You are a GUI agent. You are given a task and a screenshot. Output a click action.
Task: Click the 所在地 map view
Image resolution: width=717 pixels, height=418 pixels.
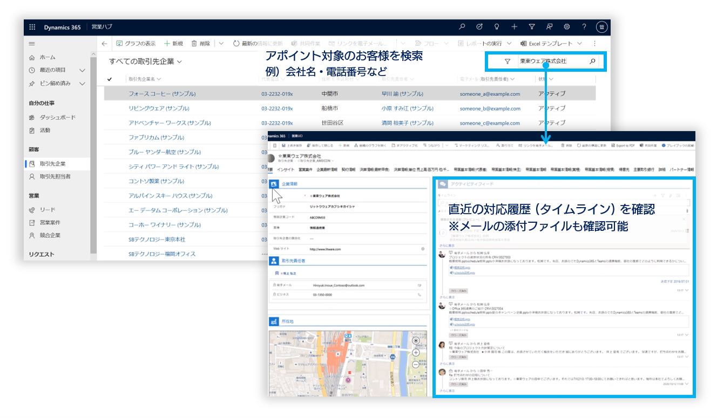347,363
